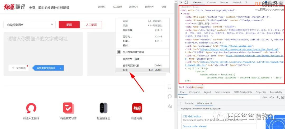Click the 请输入你要翻译的文字或网址 text area
This screenshot has height=129, width=285.
43,54
